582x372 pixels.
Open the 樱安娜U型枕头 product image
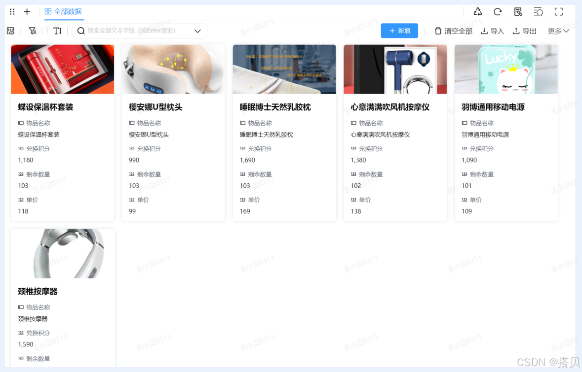pos(173,69)
